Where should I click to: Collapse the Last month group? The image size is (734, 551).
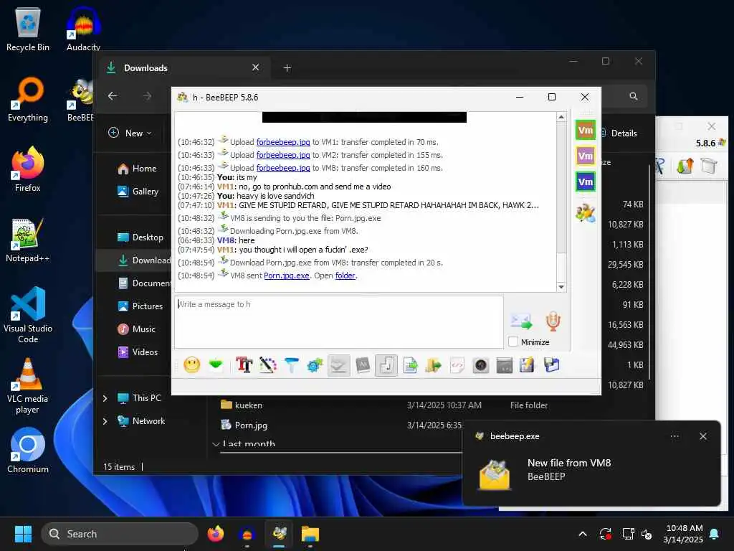click(x=216, y=443)
